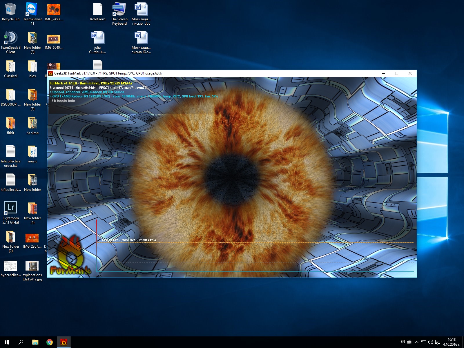Switch to FurMark taskbar button

coord(64,342)
